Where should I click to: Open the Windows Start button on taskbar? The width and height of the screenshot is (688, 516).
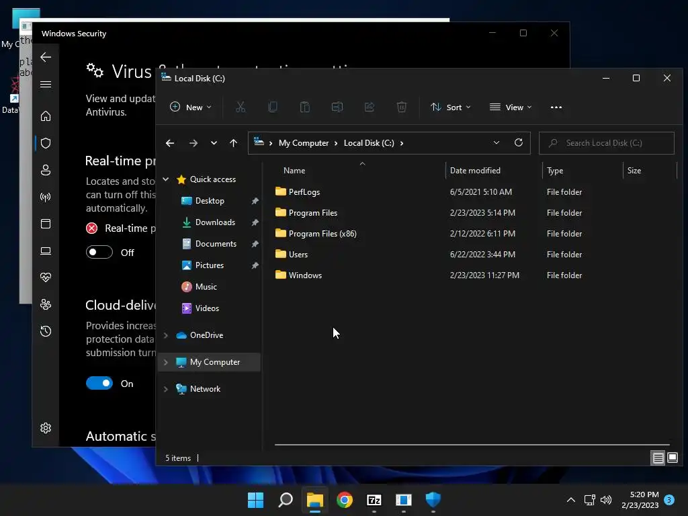tap(255, 500)
